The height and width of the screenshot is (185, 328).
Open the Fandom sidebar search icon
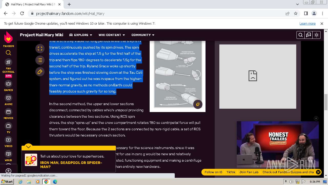(x=8, y=53)
